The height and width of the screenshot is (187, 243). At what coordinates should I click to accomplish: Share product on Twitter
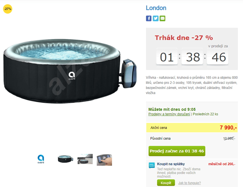[x=156, y=18]
